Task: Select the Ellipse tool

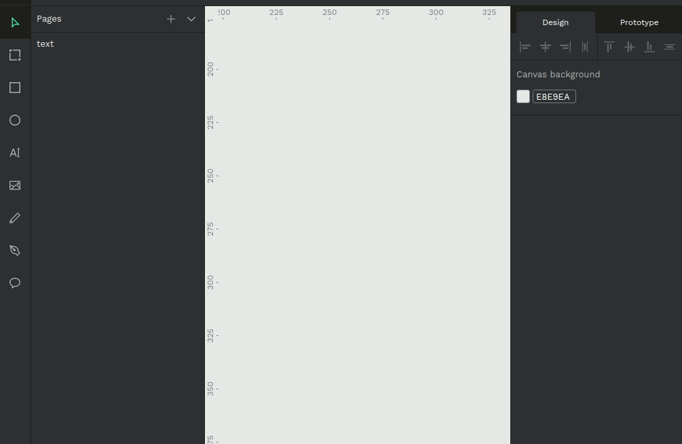Action: point(15,120)
